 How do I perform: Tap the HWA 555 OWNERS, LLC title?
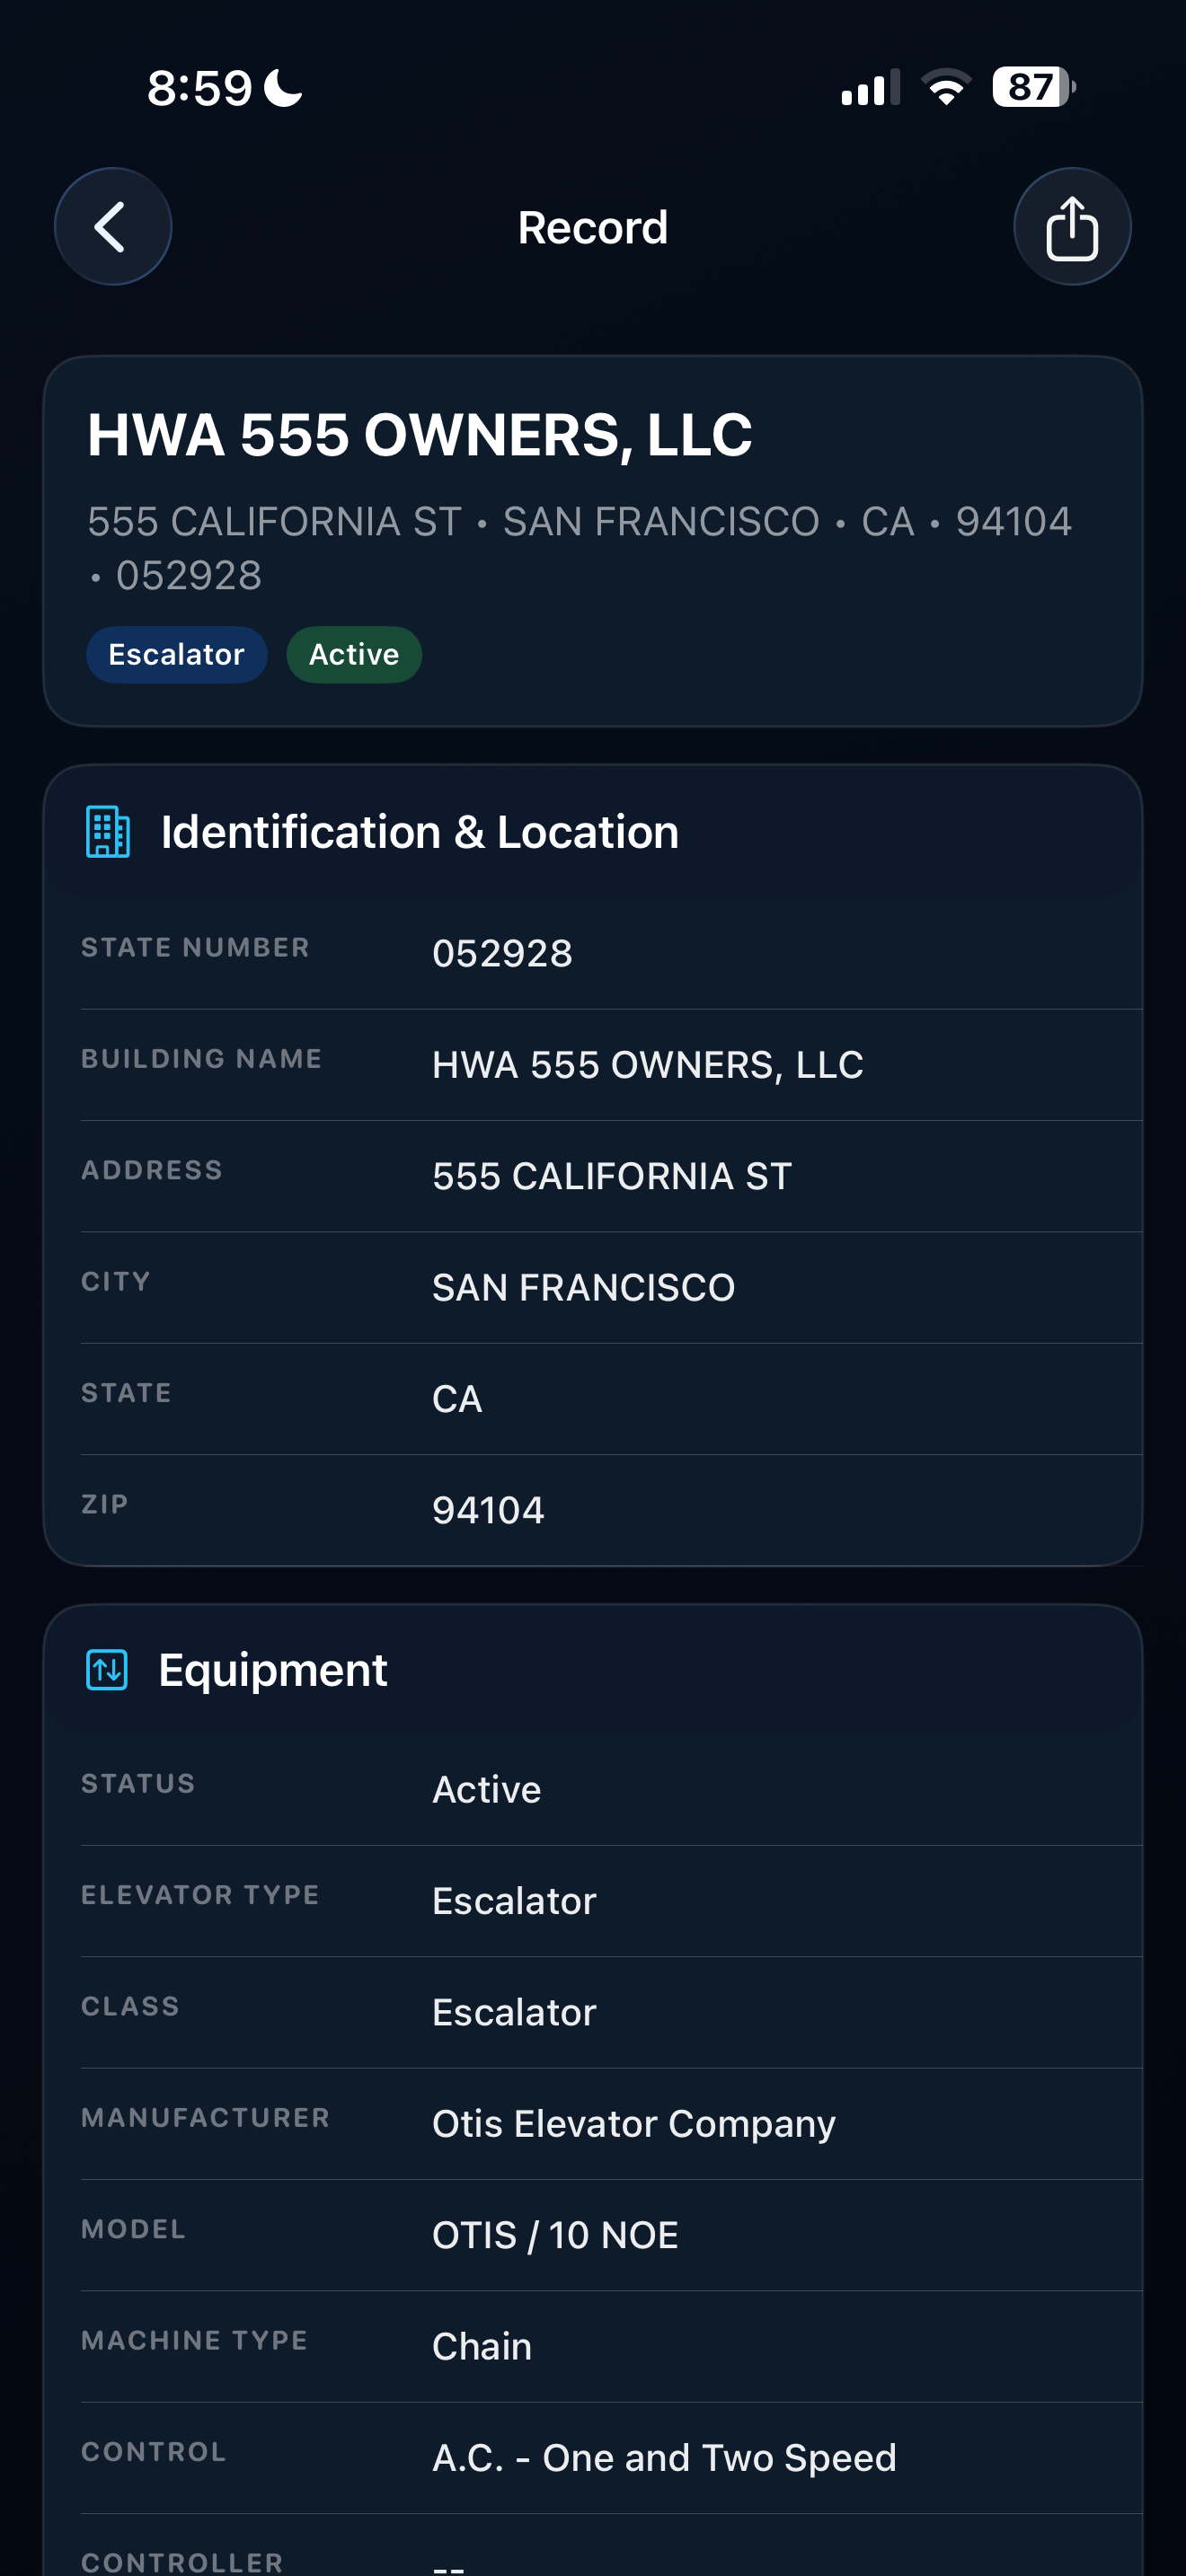pyautogui.click(x=420, y=435)
